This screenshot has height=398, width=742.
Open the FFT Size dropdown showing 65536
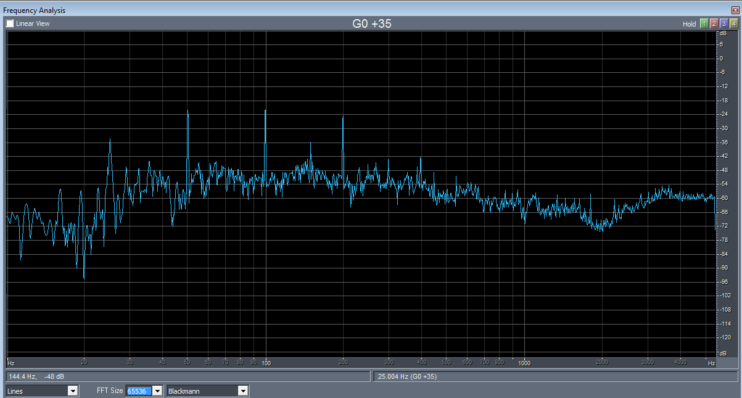(157, 391)
